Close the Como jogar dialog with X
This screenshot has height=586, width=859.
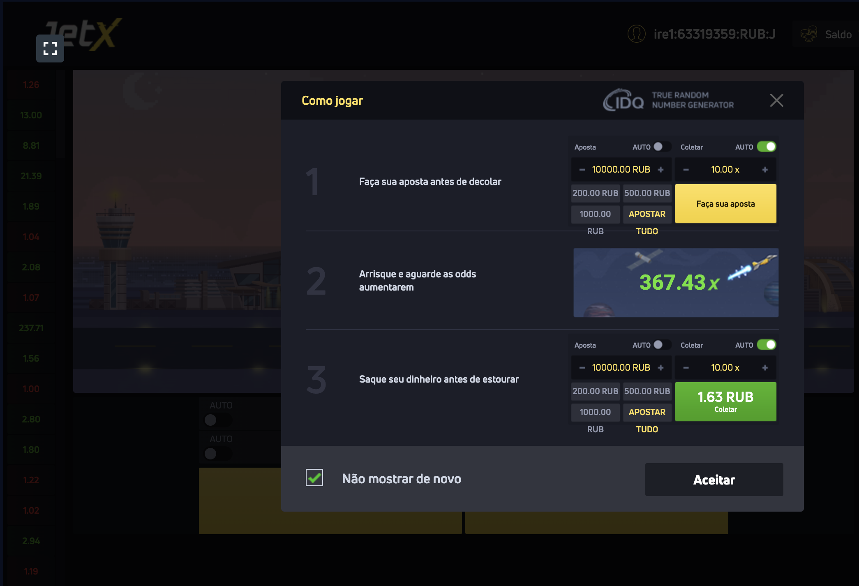776,100
